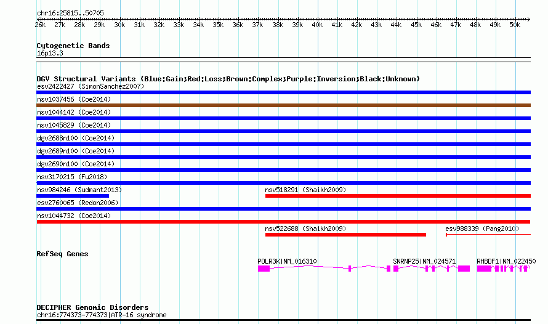Image resolution: width=548 pixels, height=324 pixels.
Task: Click the esv2760065 (Redon2006) blue bar
Action: pos(283,209)
